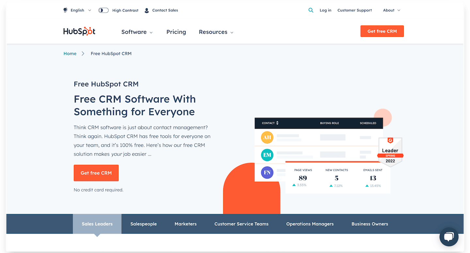Open the English language dropdown
The height and width of the screenshot is (253, 470).
(81, 10)
